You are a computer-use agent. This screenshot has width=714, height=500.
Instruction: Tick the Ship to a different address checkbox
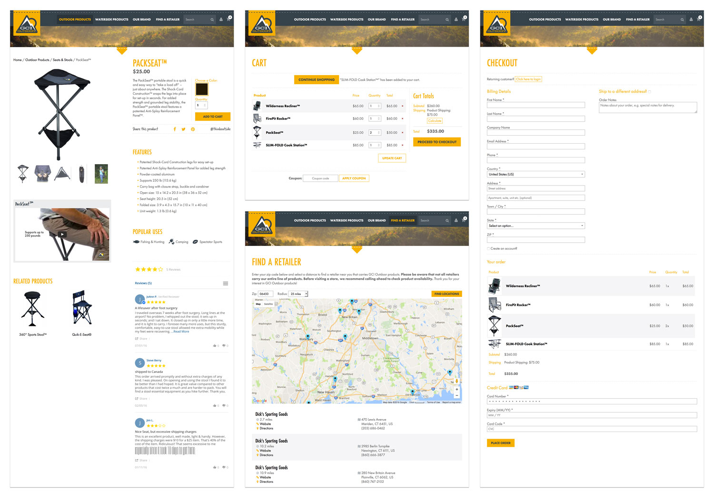pyautogui.click(x=649, y=92)
